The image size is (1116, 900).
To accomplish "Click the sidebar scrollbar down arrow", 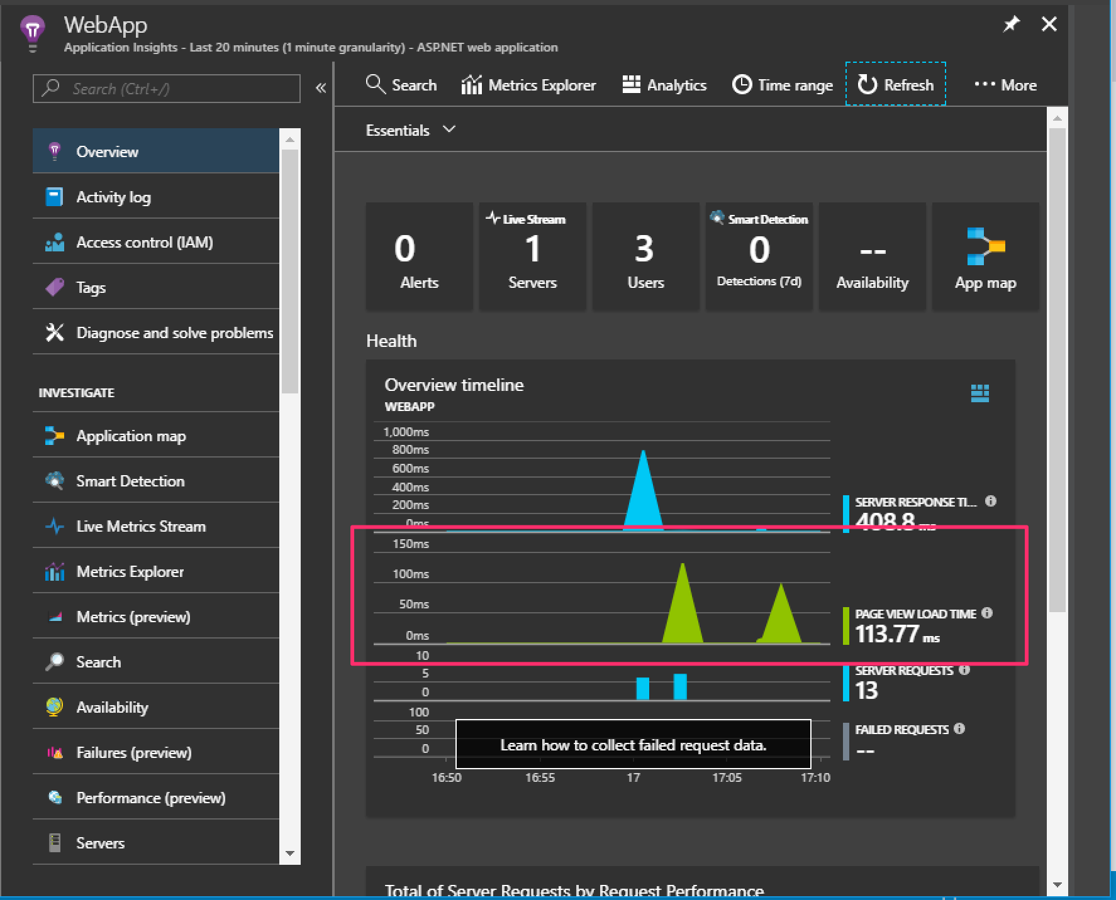I will [289, 853].
